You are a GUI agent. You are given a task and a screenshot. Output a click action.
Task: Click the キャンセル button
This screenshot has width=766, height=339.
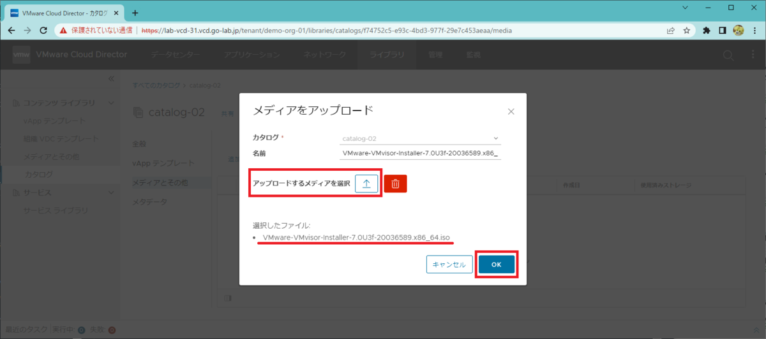pos(449,264)
